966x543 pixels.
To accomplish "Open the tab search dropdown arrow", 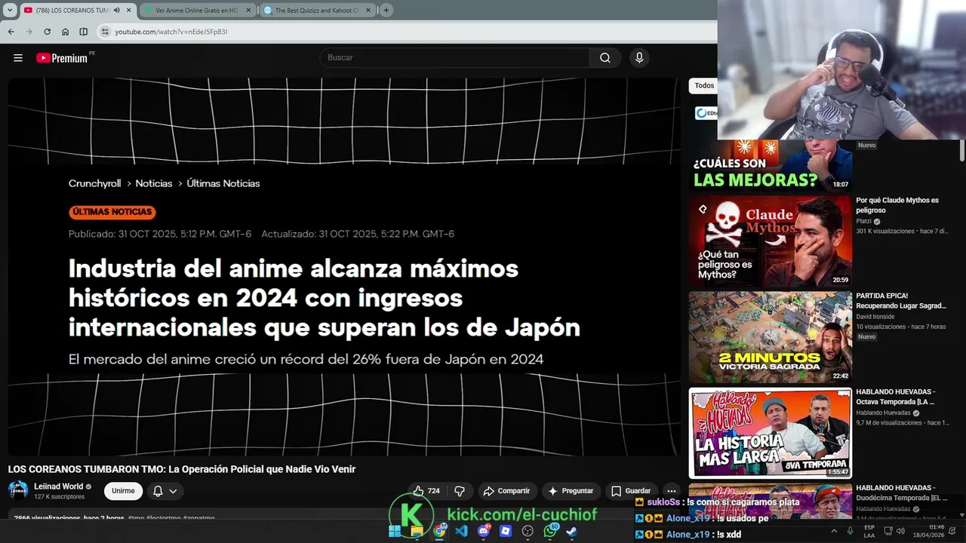I will click(10, 11).
